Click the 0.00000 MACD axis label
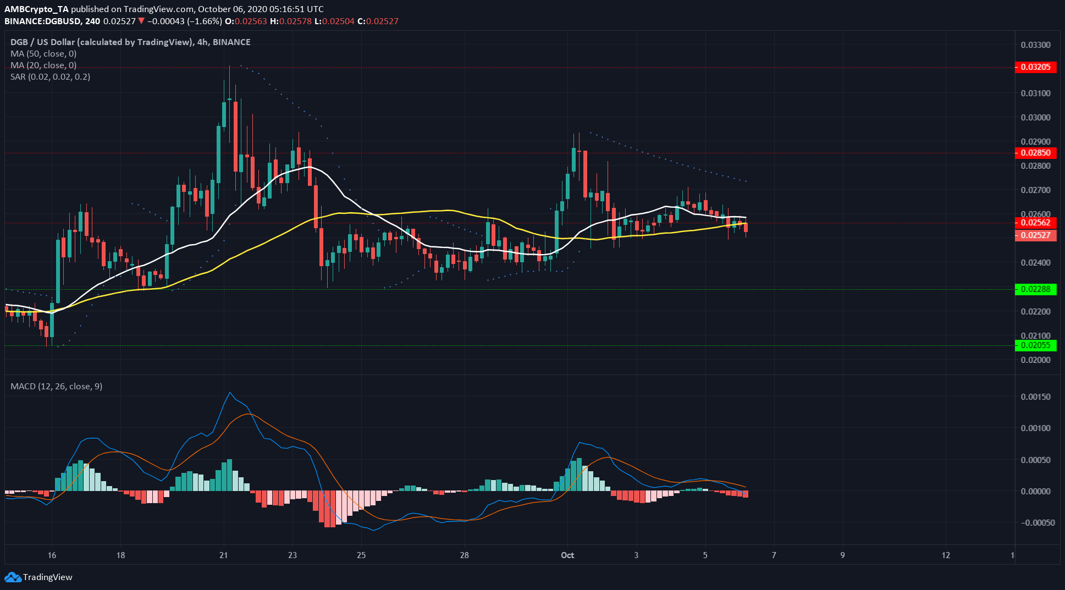The height and width of the screenshot is (590, 1065). 1035,491
